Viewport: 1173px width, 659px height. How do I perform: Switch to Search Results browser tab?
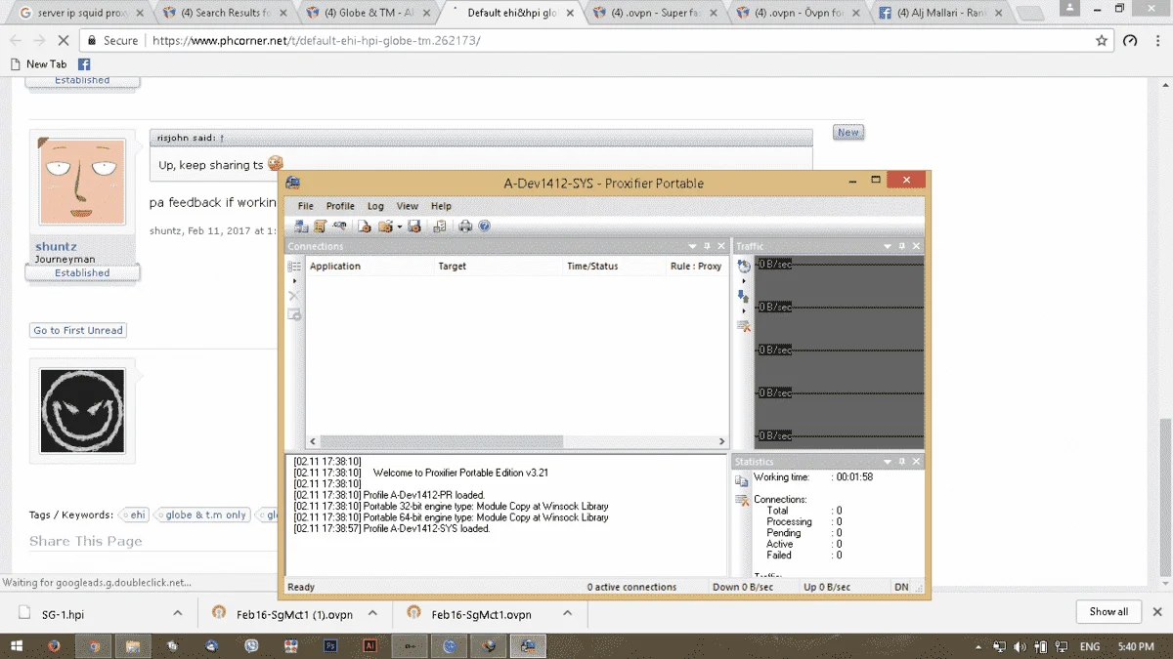(x=222, y=13)
